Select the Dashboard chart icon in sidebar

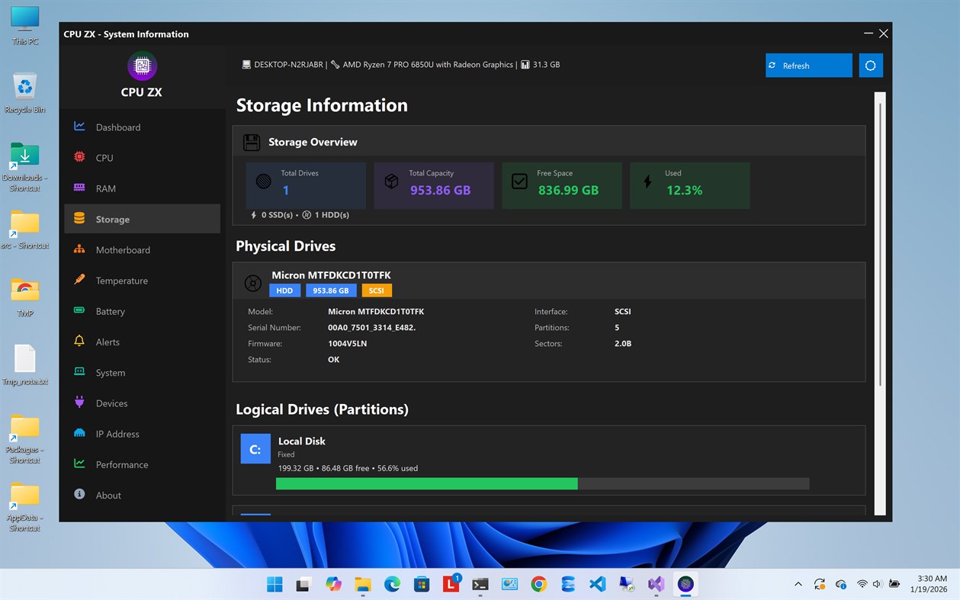coord(79,127)
